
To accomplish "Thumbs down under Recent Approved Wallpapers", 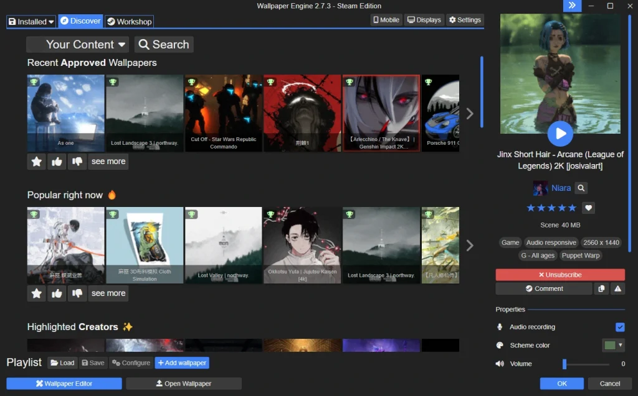I will (77, 162).
